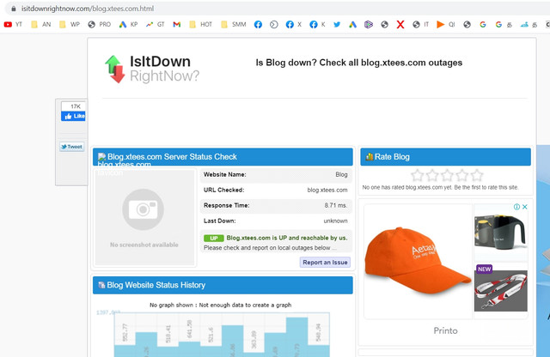Click the Report an Issue button
The width and height of the screenshot is (550, 357).
(x=325, y=263)
